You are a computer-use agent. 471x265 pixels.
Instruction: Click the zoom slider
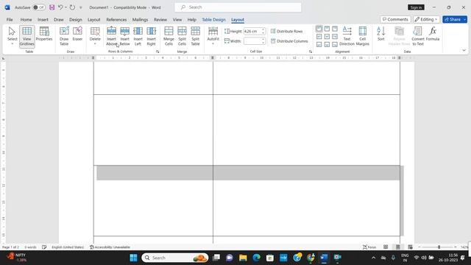click(x=439, y=247)
